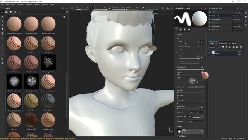The image size is (248, 140).
Task: Switch to Texture Set Settings tab
Action: pyautogui.click(x=227, y=43)
